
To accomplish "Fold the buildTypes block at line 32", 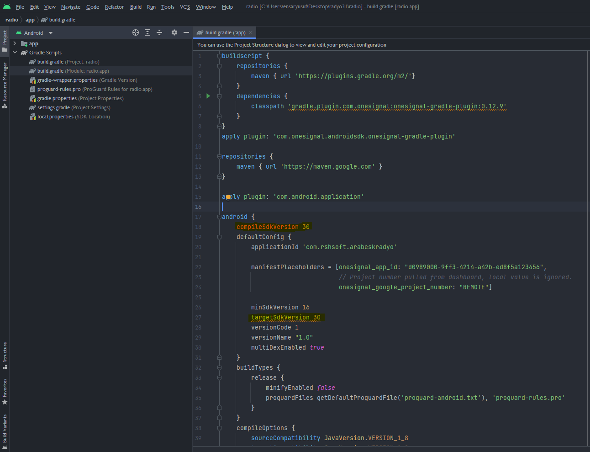I will tap(219, 367).
